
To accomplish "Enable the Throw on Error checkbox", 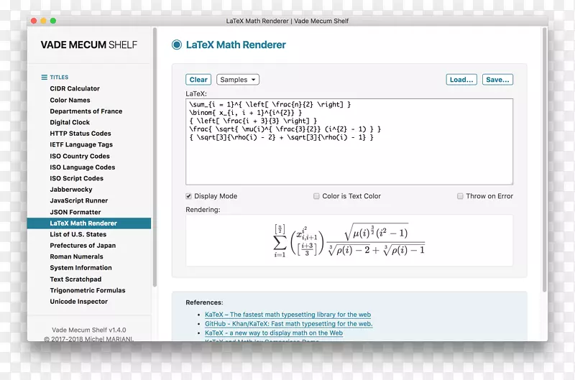I will (460, 196).
